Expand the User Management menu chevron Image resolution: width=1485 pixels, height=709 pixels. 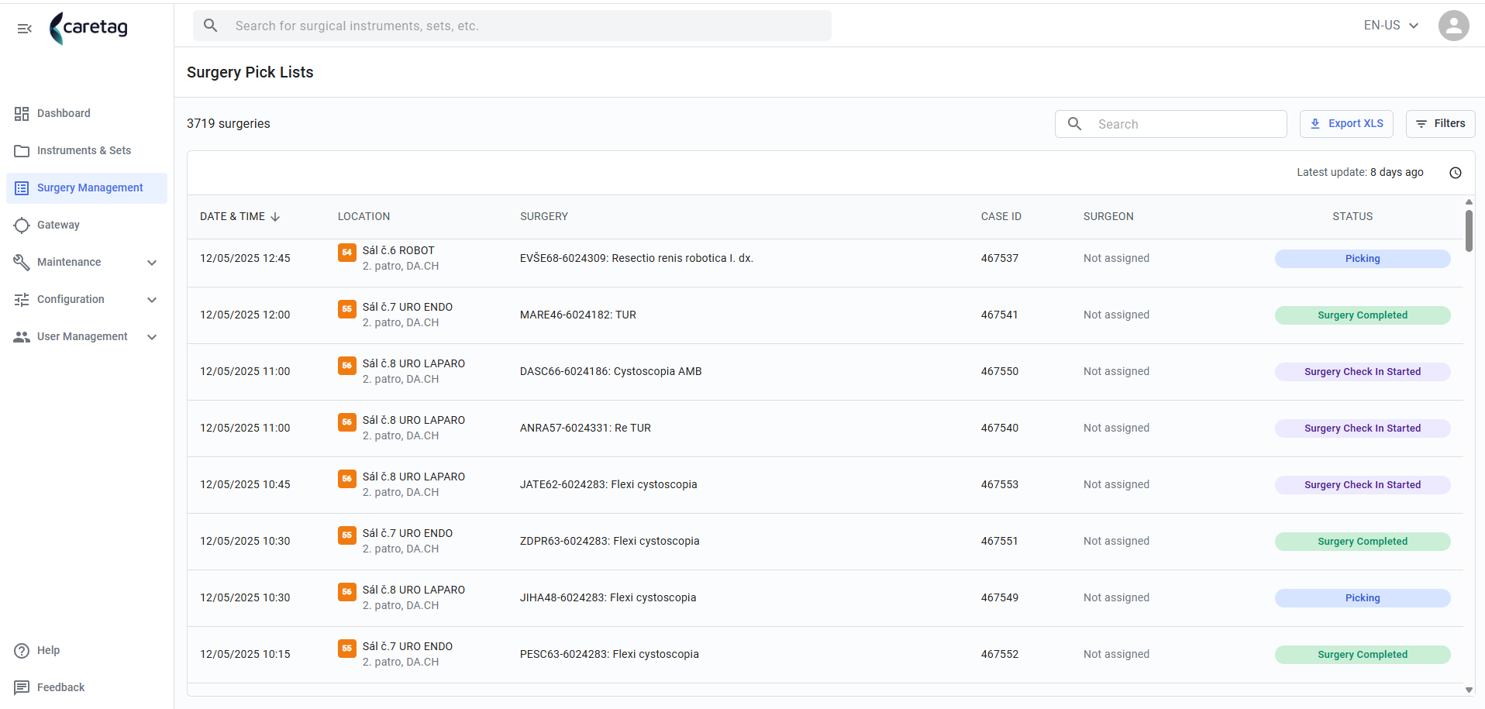(x=152, y=337)
